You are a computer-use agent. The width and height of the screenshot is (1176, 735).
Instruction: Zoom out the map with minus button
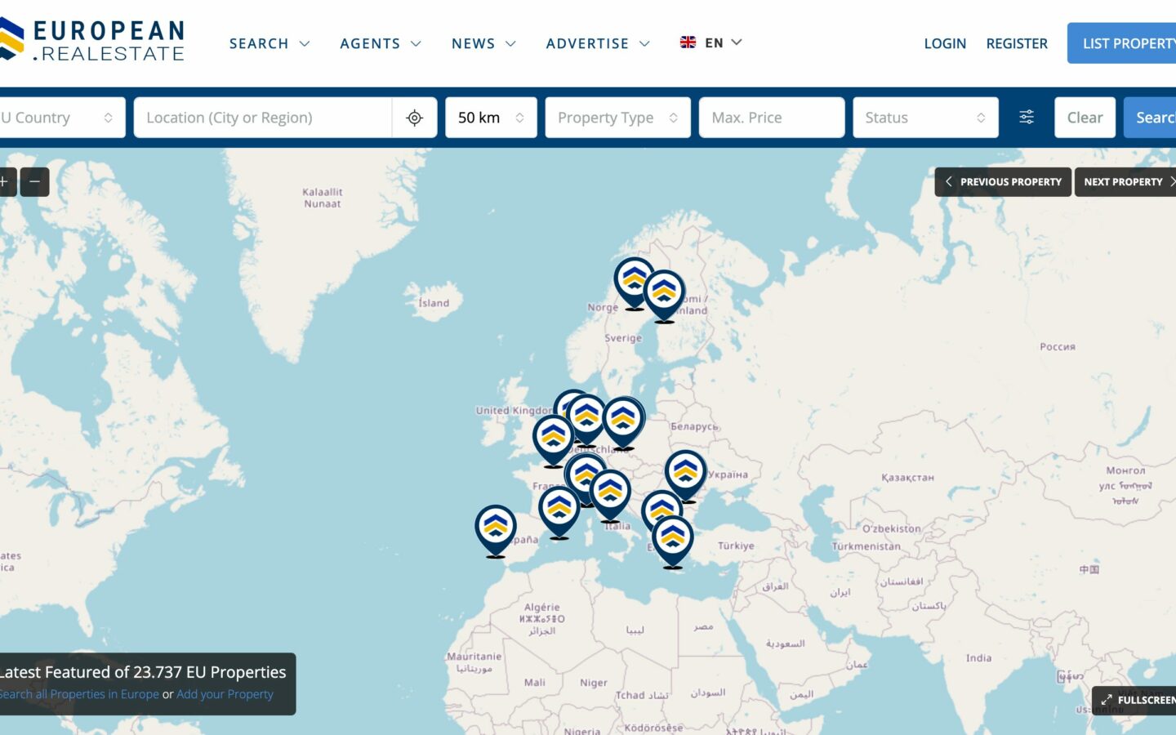34,182
